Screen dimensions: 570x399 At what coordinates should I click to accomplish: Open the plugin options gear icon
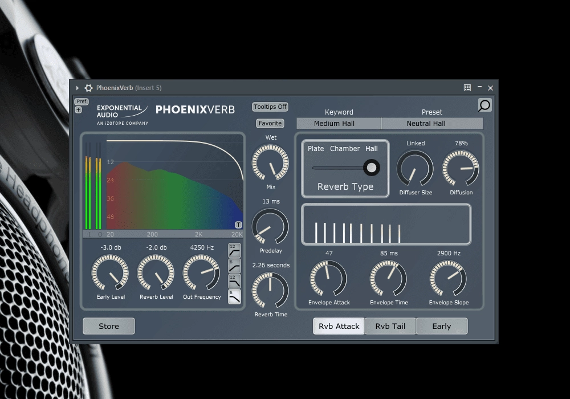(88, 88)
